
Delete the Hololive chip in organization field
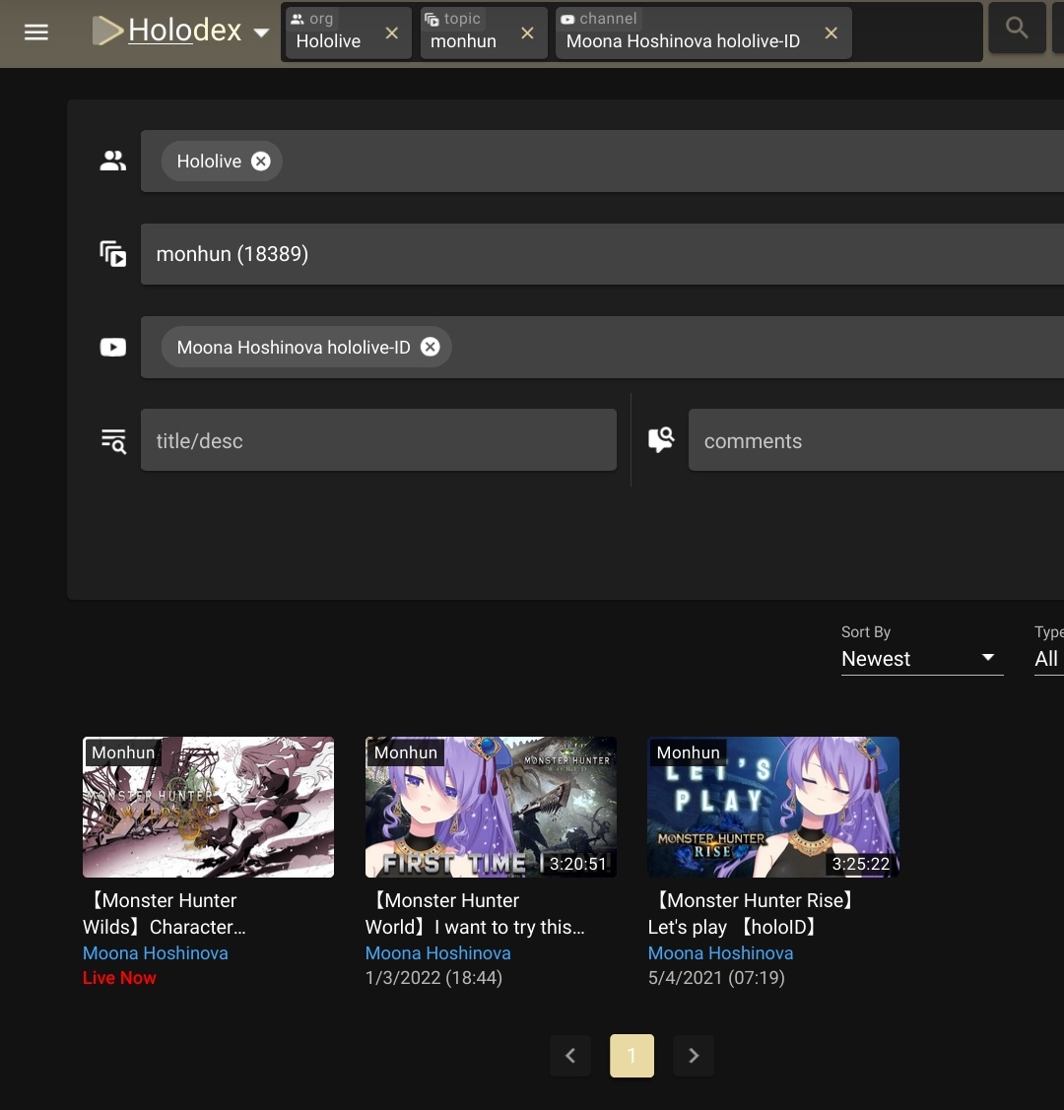260,162
